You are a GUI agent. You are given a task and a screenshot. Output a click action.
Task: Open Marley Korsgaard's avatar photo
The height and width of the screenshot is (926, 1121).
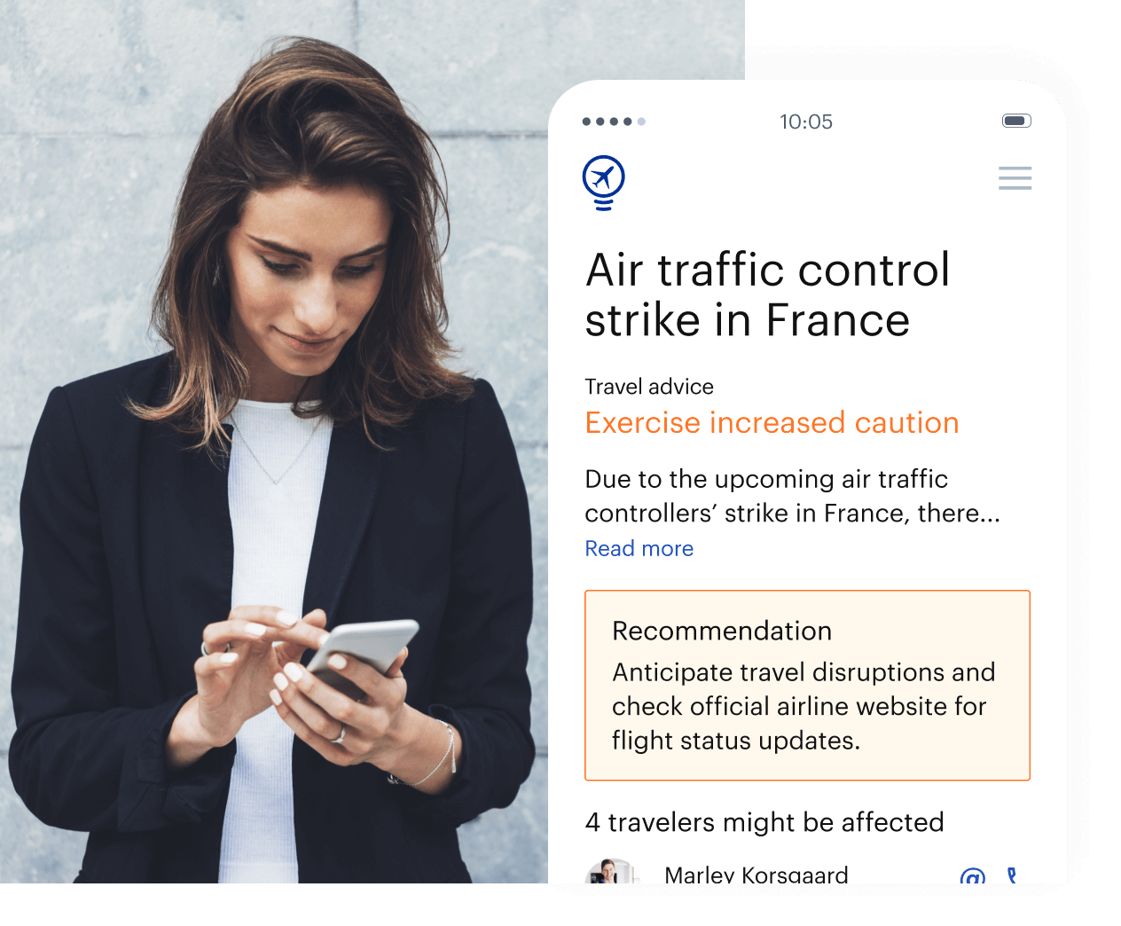pos(608,871)
